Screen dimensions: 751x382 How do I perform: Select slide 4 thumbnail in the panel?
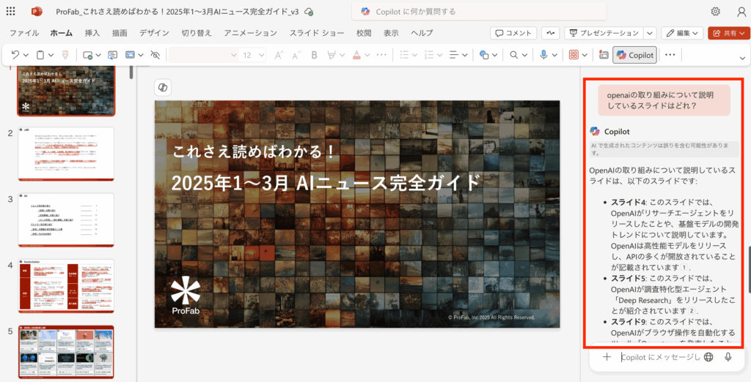[x=66, y=285]
